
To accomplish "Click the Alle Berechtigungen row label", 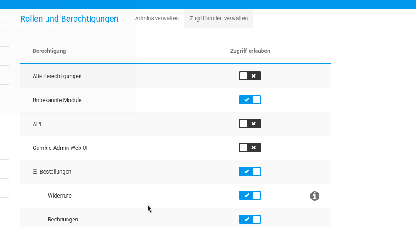I will click(57, 76).
